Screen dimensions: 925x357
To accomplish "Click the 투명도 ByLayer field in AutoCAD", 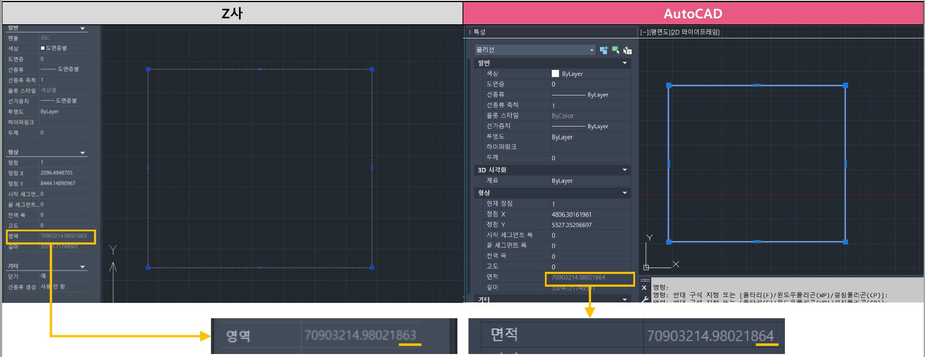I will tap(591, 137).
